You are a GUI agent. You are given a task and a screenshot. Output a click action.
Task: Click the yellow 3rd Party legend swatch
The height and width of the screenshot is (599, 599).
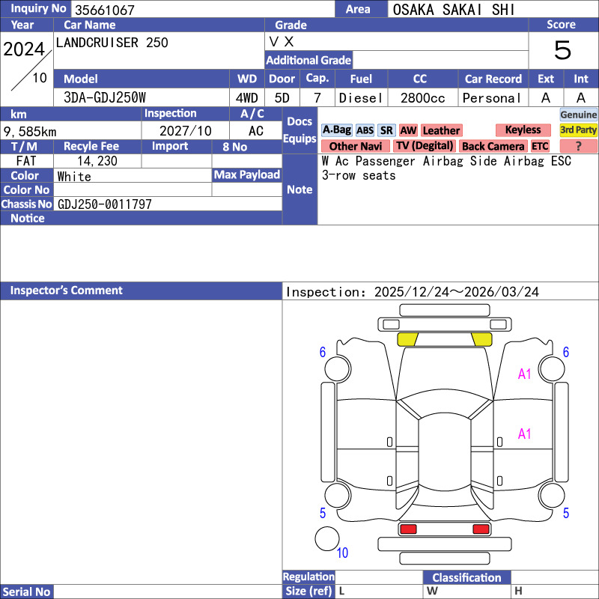pyautogui.click(x=578, y=130)
